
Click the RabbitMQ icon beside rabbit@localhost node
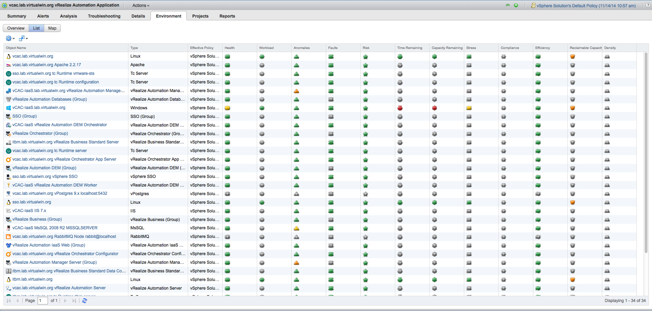click(x=9, y=237)
